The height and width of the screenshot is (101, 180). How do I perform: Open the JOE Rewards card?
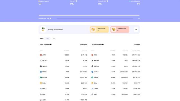(x=99, y=29)
